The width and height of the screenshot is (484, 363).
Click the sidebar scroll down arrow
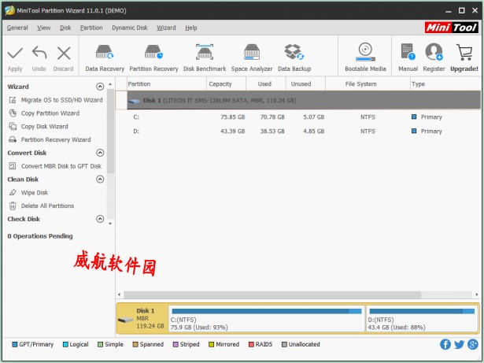110,224
